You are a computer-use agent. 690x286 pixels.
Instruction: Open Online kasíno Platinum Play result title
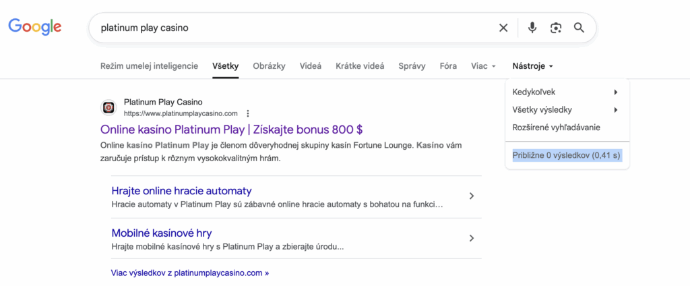pos(232,129)
